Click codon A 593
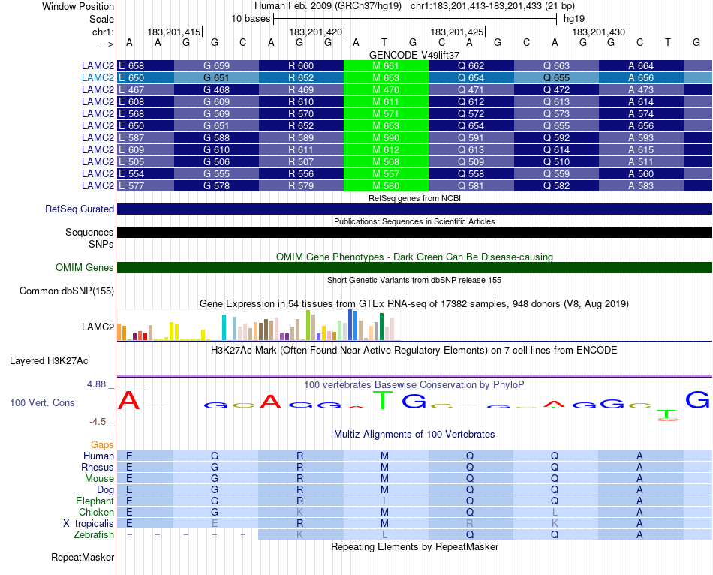Image resolution: width=713 pixels, height=575 pixels. pyautogui.click(x=641, y=137)
